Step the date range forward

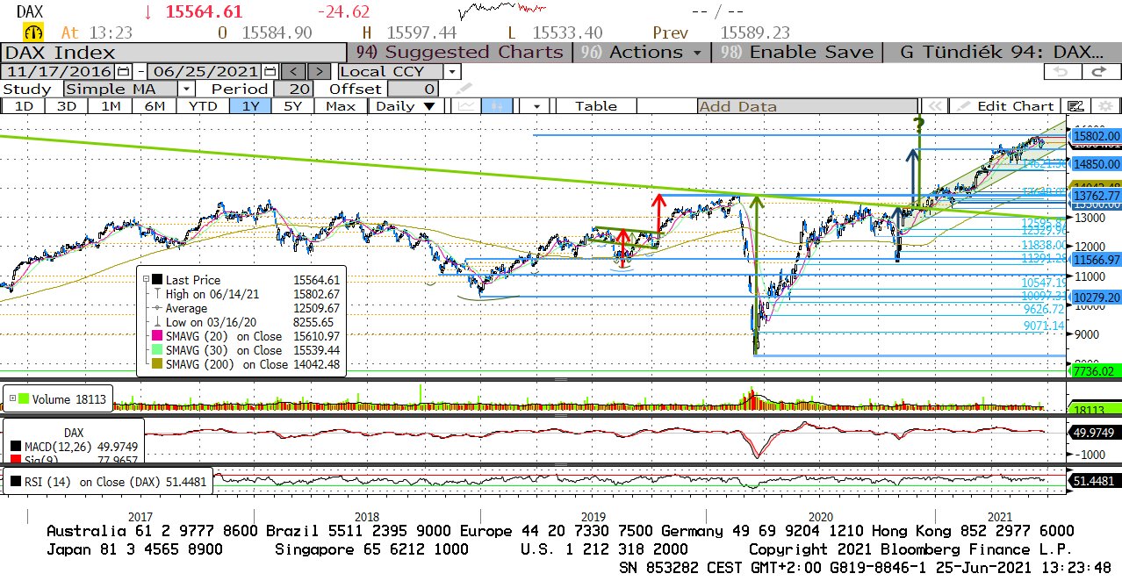[x=320, y=72]
